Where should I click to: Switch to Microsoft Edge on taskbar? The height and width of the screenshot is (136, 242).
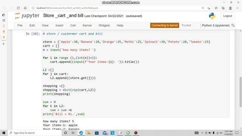[81, 133]
